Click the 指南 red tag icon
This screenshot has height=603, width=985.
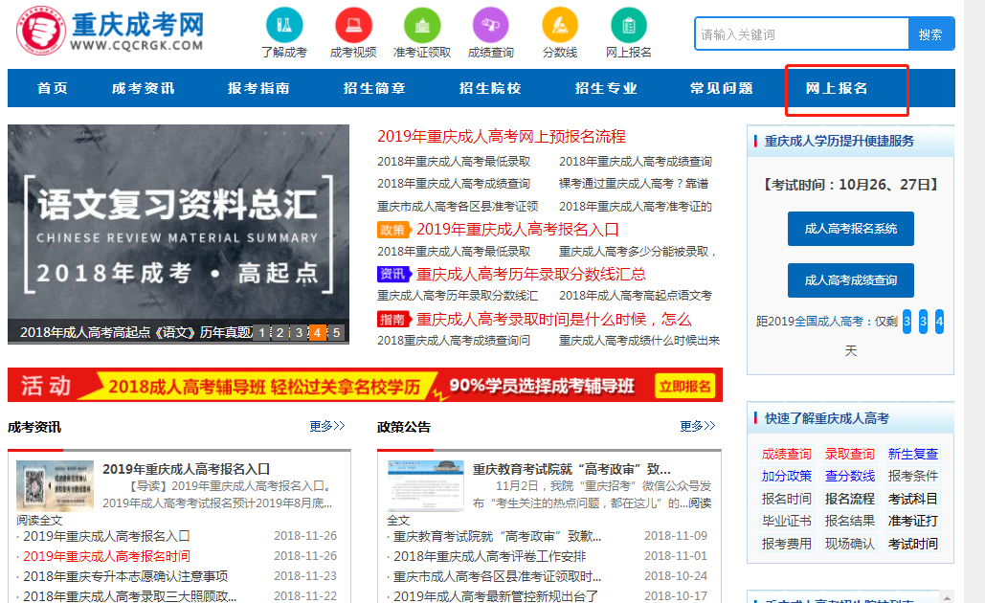[x=393, y=319]
